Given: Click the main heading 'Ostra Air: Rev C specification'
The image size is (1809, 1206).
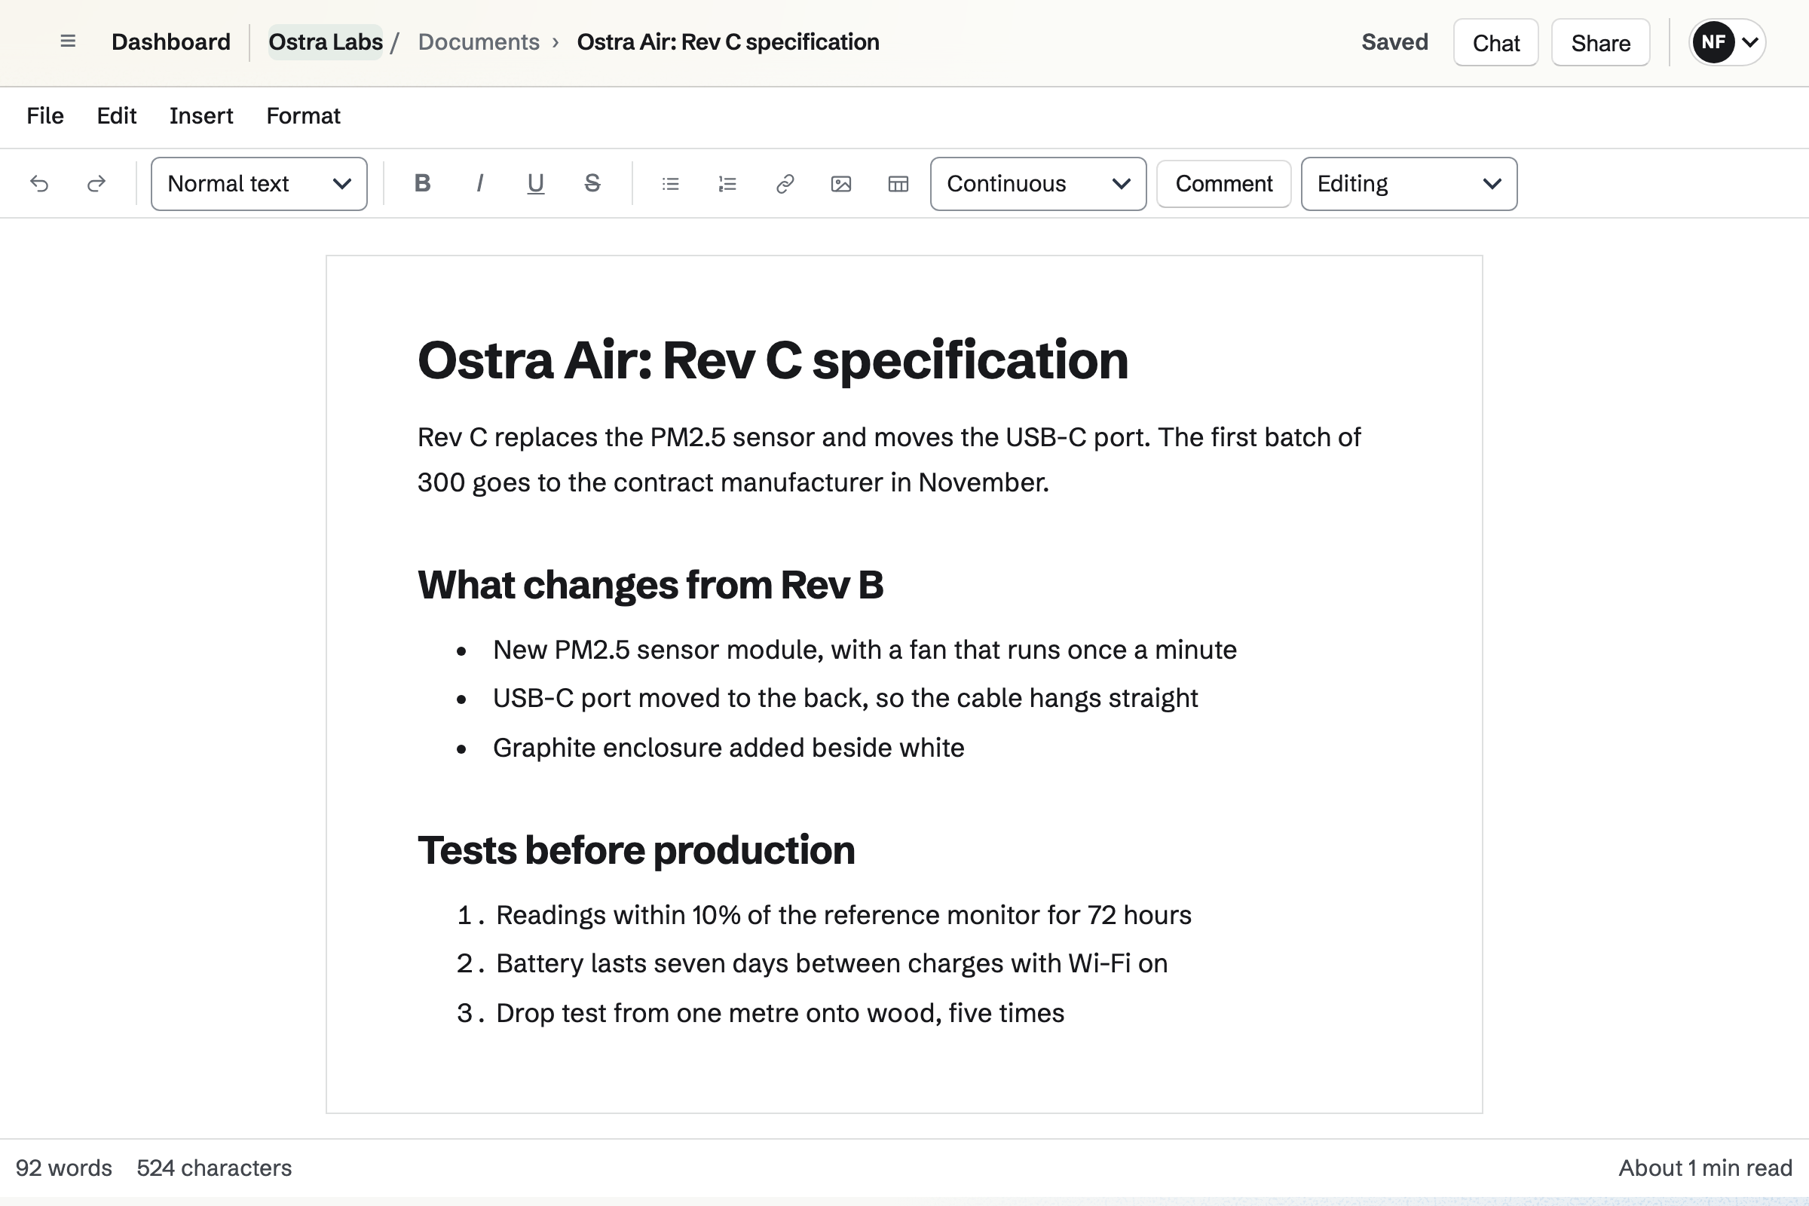Looking at the screenshot, I should 773,360.
